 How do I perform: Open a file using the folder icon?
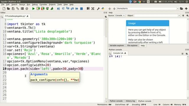point(9,9)
